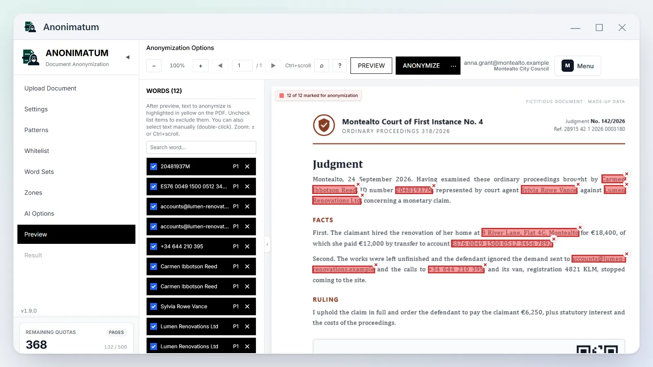653x367 pixels.
Task: Collapse the words panel using the divider chevron
Action: [267, 245]
